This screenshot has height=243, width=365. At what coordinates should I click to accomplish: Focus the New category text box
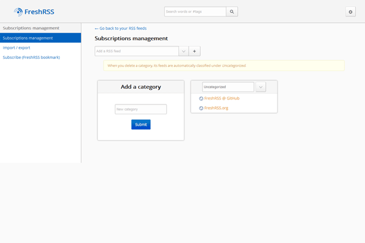[x=141, y=109]
